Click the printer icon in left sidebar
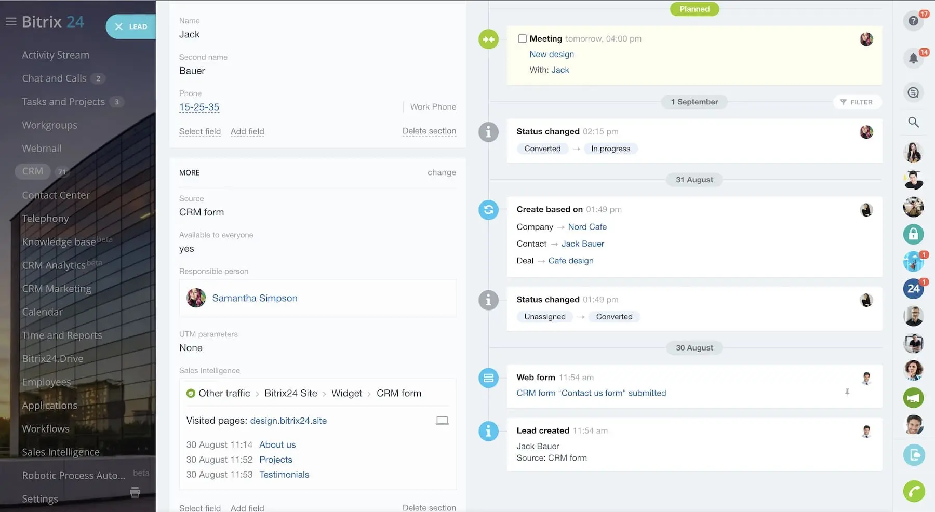Viewport: 935px width, 512px height. pos(135,492)
